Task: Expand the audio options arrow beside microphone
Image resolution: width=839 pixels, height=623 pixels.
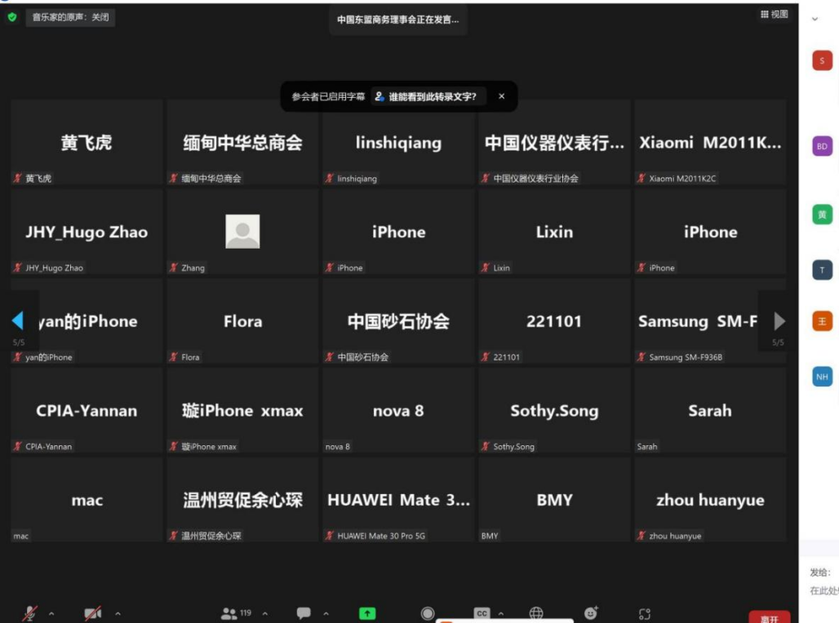Action: pos(51,613)
